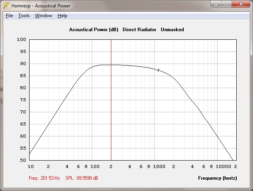This screenshot has width=253, height=191.
Task: Minimize the Hornresp window
Action: pos(216,4)
